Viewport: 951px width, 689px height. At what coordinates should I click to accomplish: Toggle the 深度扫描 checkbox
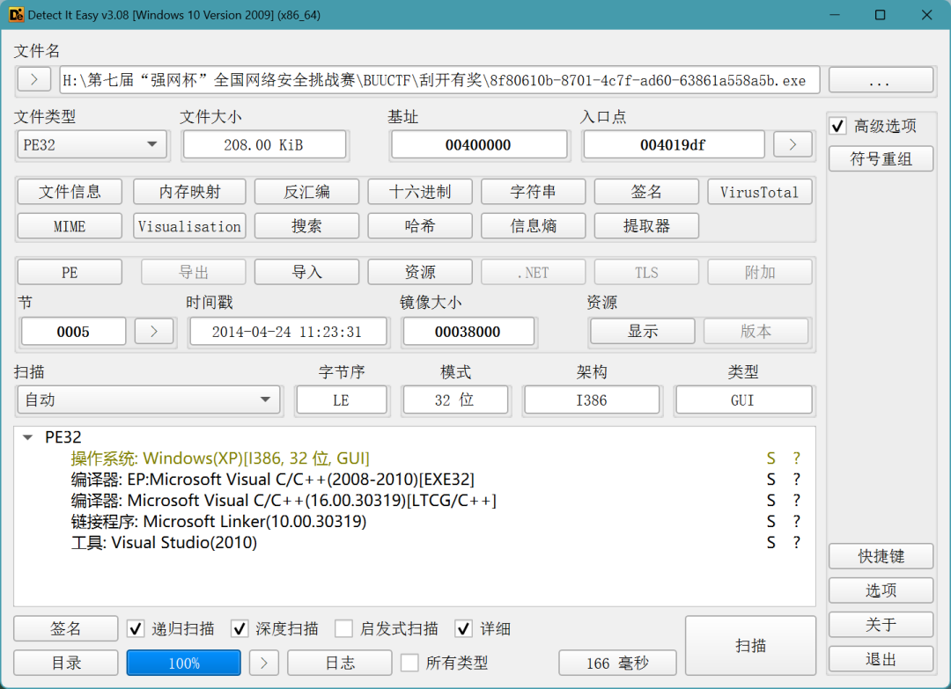pos(240,629)
